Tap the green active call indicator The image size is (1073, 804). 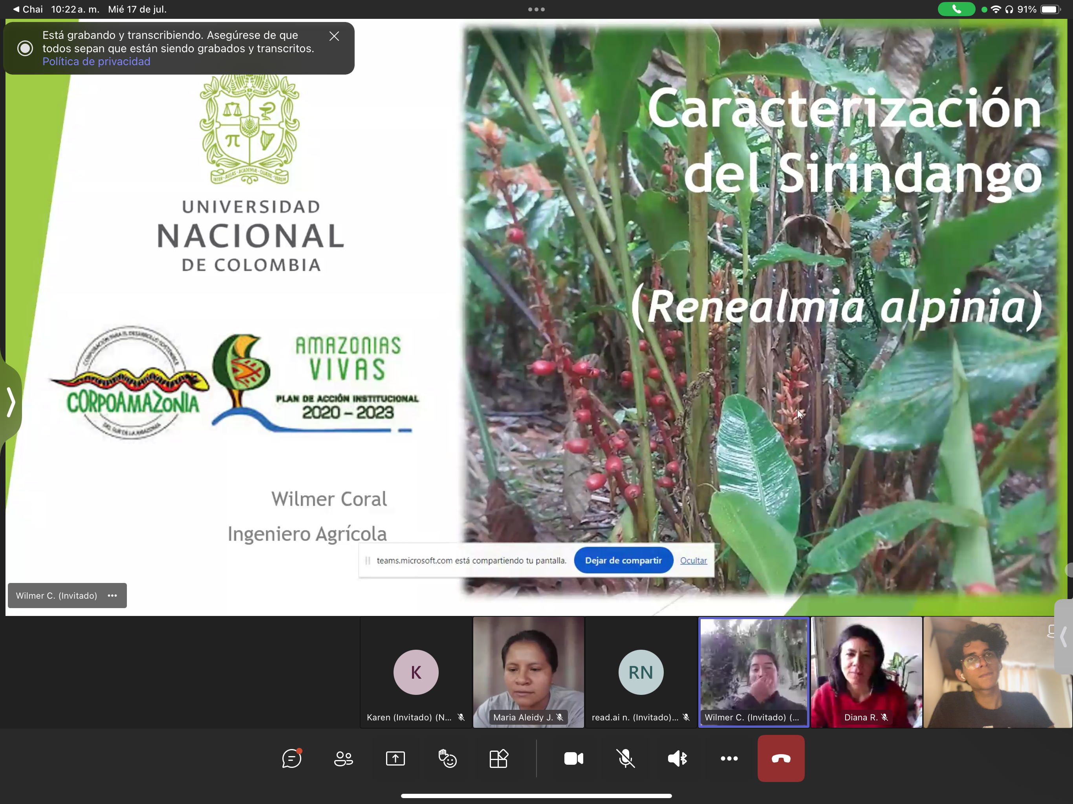(x=956, y=9)
